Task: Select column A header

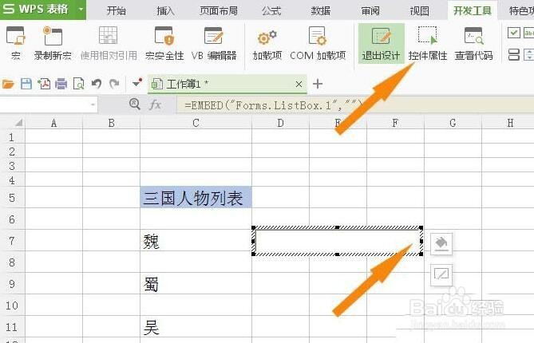Action: pyautogui.click(x=53, y=123)
